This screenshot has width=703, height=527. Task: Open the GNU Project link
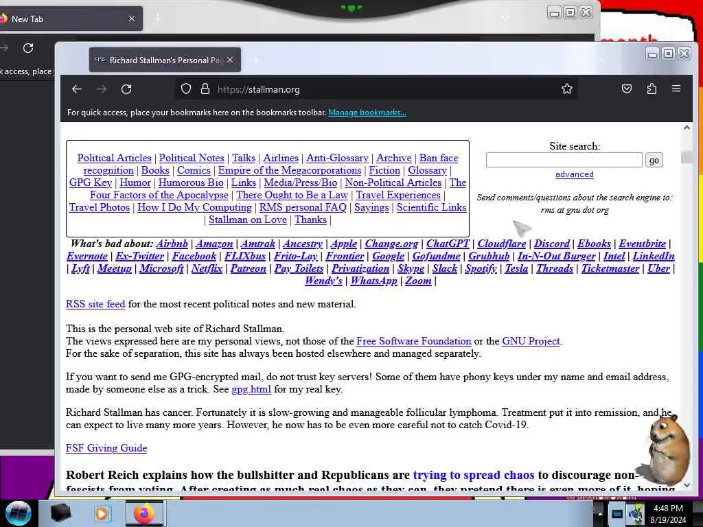(531, 341)
